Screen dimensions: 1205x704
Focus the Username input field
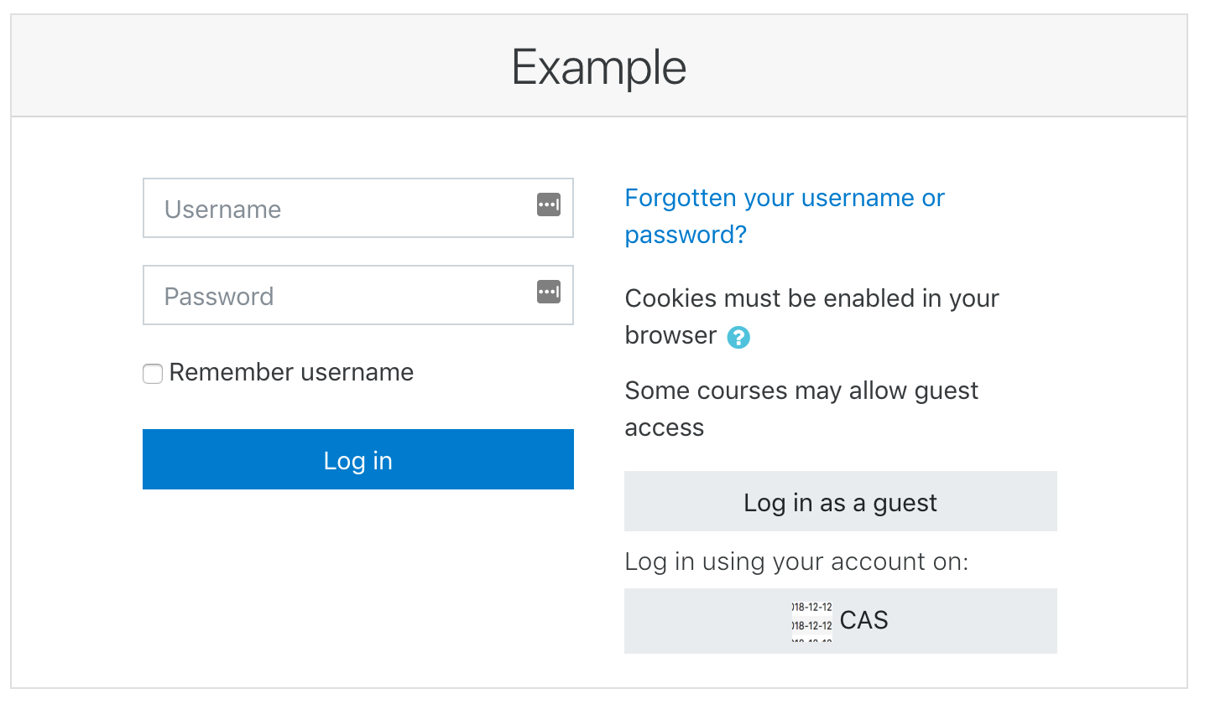pyautogui.click(x=358, y=208)
